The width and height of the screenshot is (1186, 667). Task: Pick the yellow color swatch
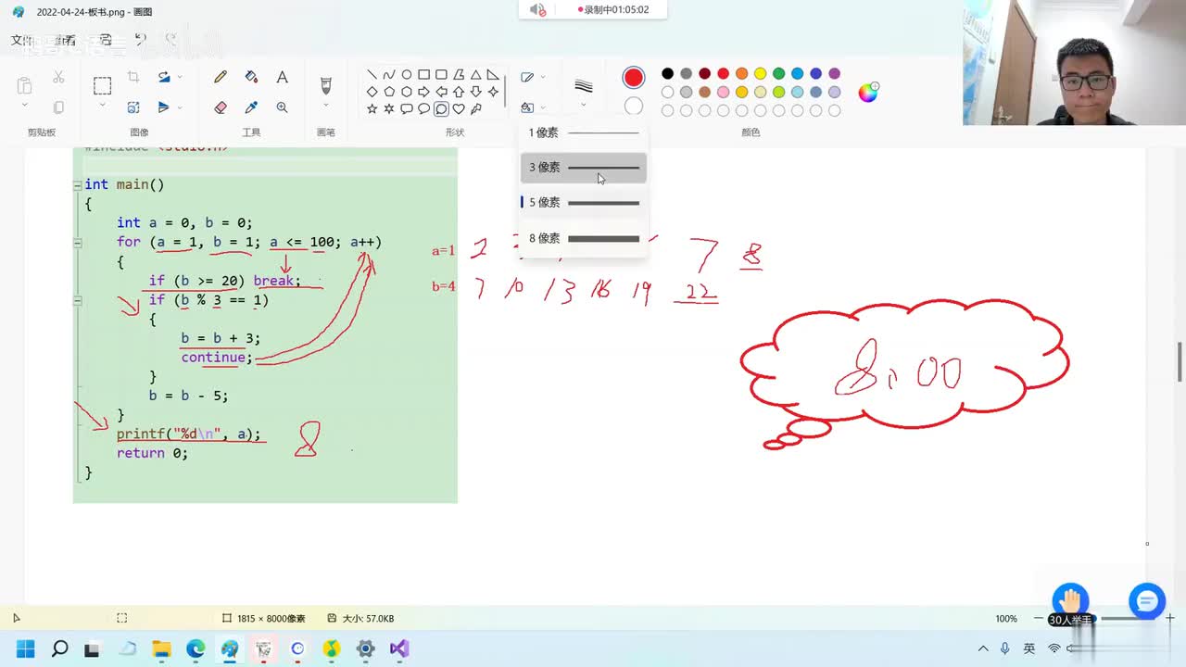[760, 73]
